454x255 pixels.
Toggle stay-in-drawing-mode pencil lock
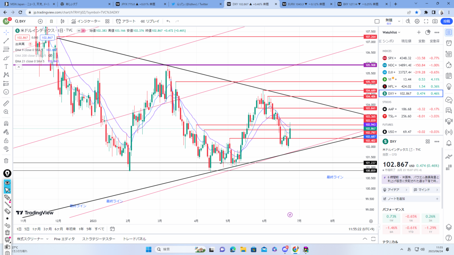pyautogui.click(x=6, y=132)
